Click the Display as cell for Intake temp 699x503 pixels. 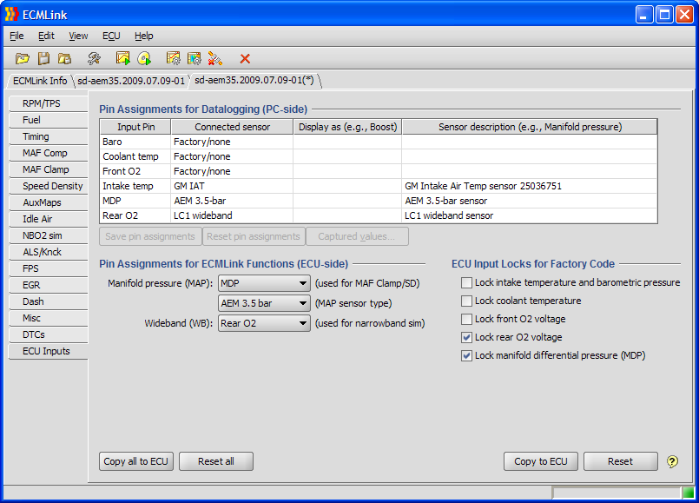pos(346,186)
